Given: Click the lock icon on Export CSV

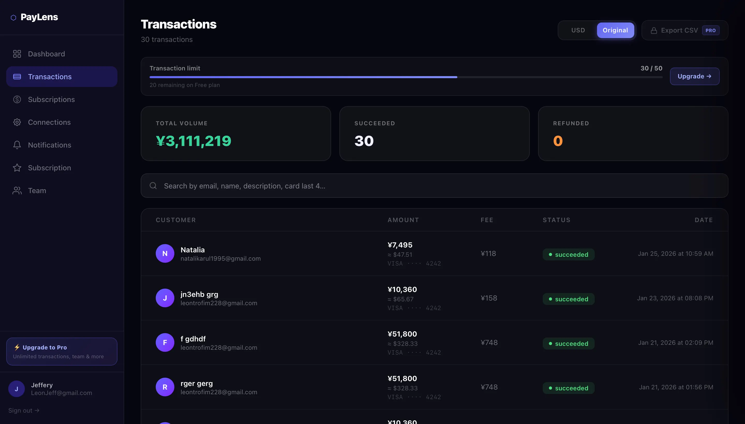Looking at the screenshot, I should pyautogui.click(x=654, y=30).
